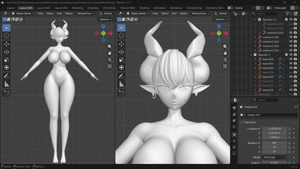The height and width of the screenshot is (169, 300).
Task: Click the Location Y value field
Action: (274, 133)
